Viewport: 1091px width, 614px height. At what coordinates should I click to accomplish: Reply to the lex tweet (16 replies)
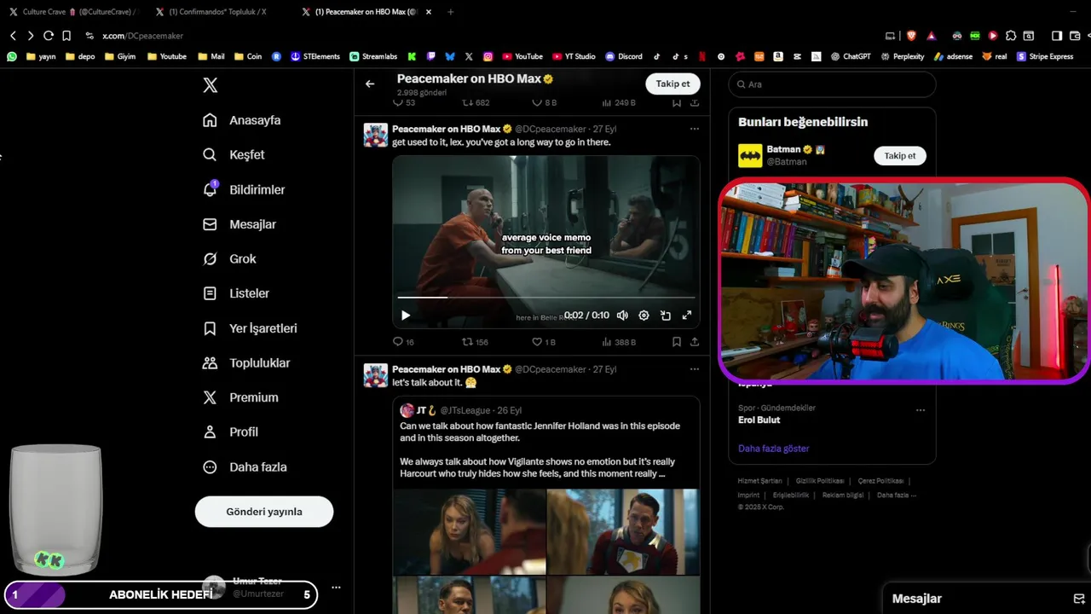403,342
